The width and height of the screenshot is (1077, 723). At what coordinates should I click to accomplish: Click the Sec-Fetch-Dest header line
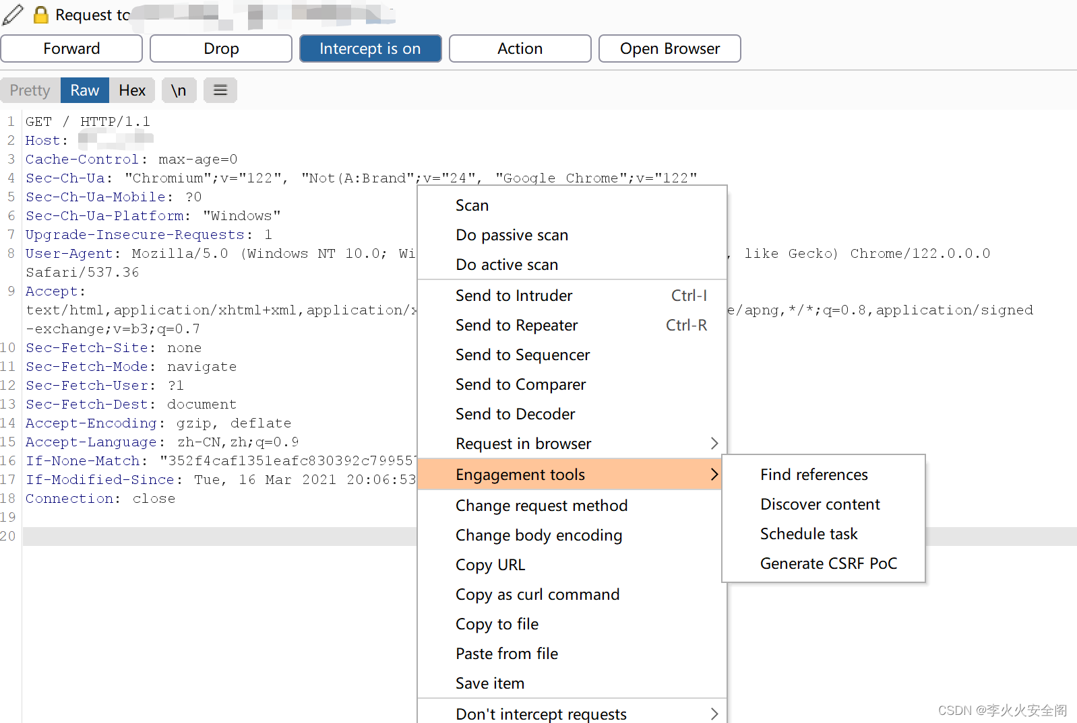click(131, 405)
